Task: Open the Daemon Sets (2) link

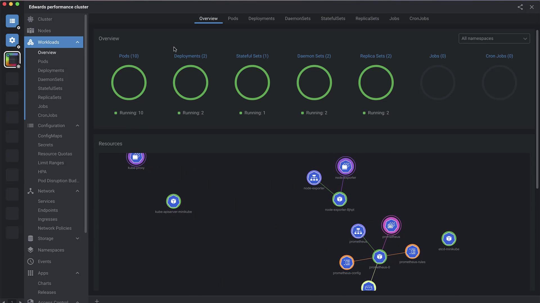Action: (x=314, y=56)
